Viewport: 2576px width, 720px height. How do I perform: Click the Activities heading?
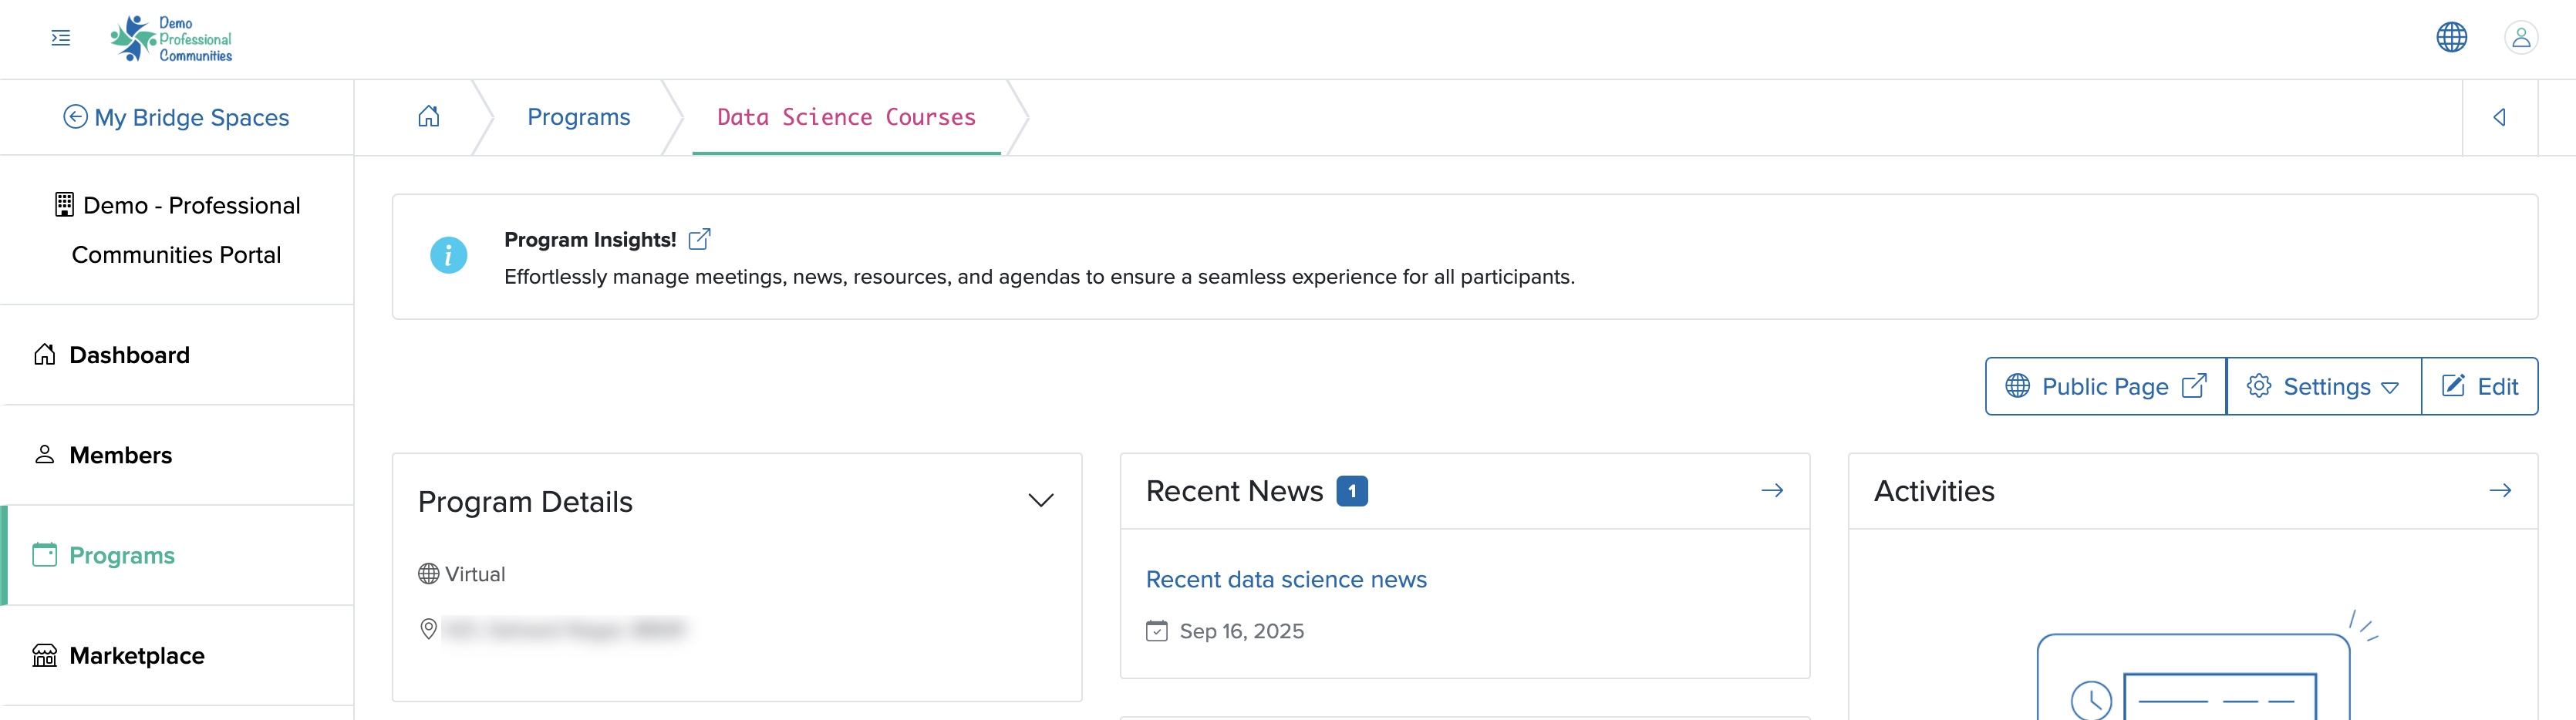coord(1934,491)
